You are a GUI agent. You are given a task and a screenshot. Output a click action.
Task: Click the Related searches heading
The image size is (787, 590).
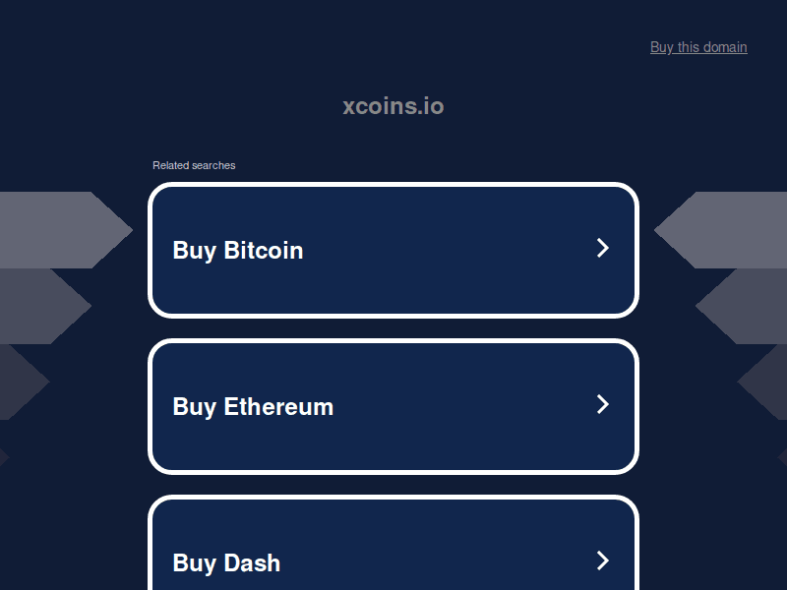193,165
